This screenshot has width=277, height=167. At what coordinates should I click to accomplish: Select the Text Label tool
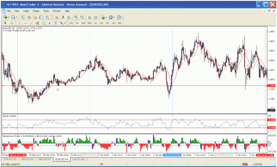point(55,23)
